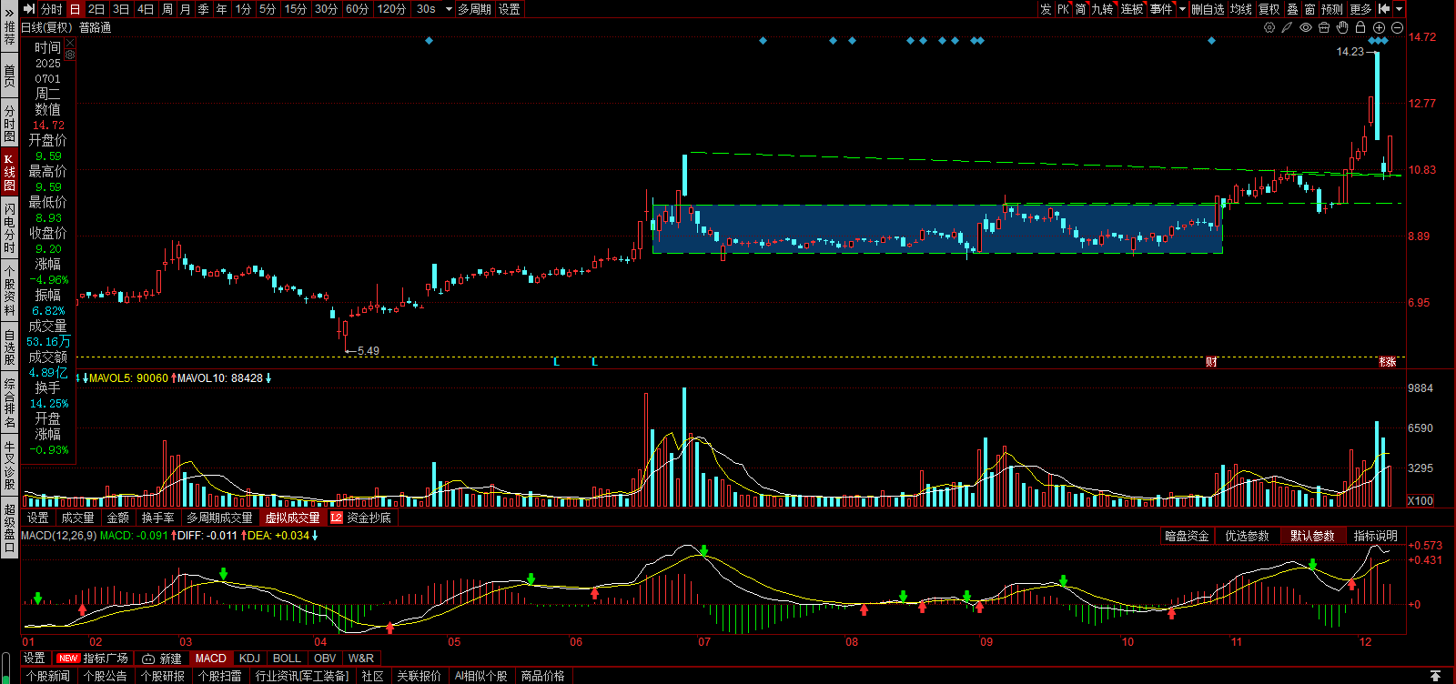
Task: Toggle 复权 price adjustment
Action: click(x=1269, y=9)
